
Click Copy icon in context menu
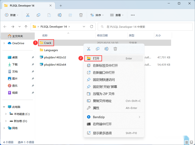(98, 49)
